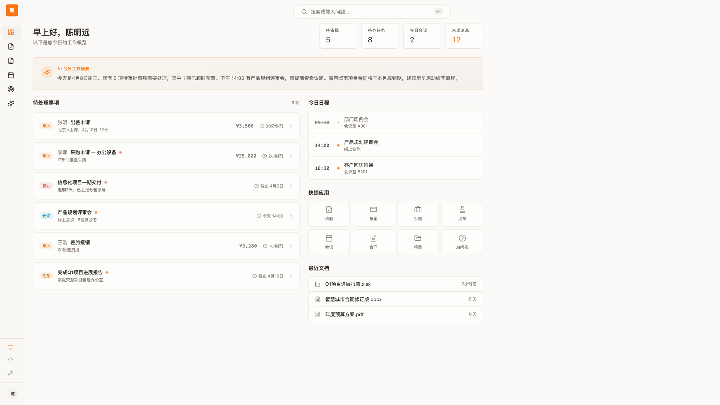Open the wrench settings icon in the sidebar
Screen dimensions: 720x405
pos(11,373)
